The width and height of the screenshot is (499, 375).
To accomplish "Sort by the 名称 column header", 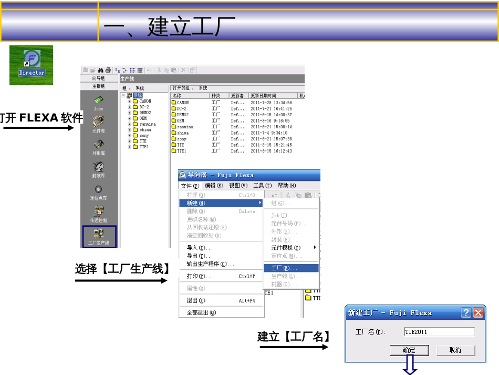I will click(x=190, y=96).
